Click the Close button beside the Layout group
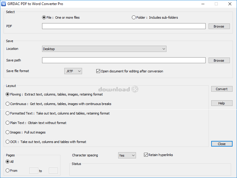This screenshot has height=178, width=237. pos(222,144)
